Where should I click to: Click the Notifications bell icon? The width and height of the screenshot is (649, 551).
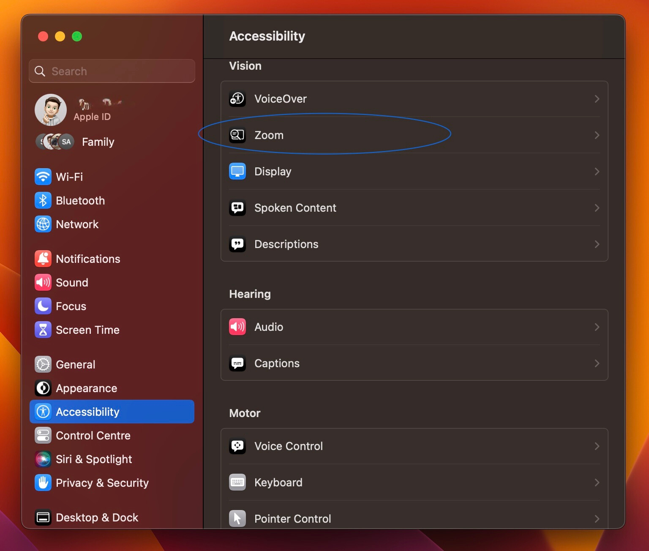pyautogui.click(x=43, y=259)
